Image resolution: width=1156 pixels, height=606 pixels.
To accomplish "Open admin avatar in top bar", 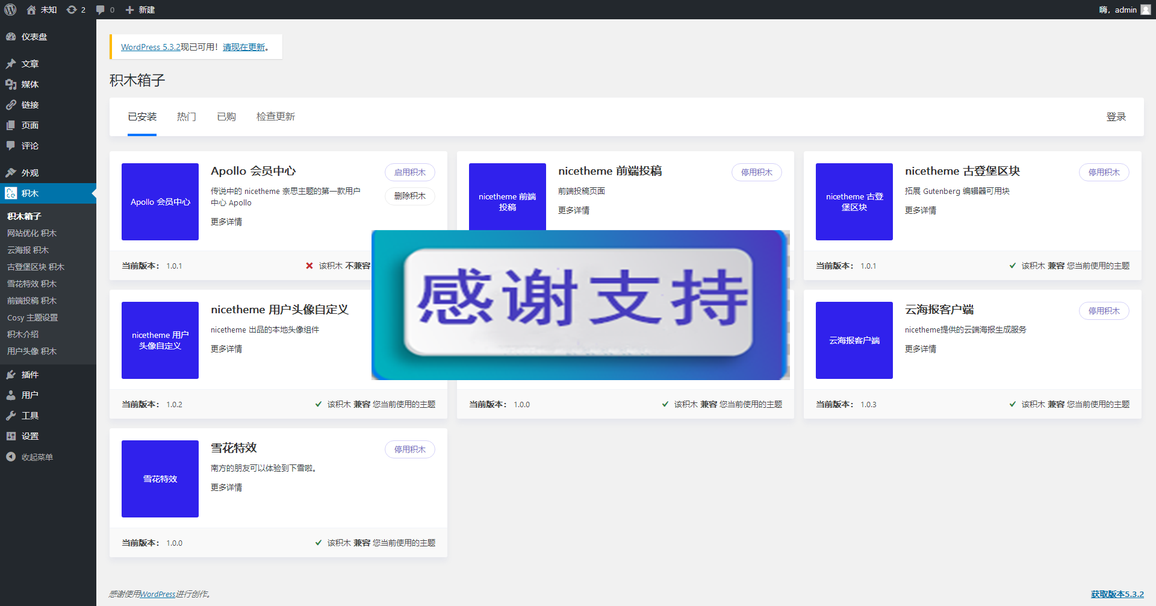I will point(1146,10).
